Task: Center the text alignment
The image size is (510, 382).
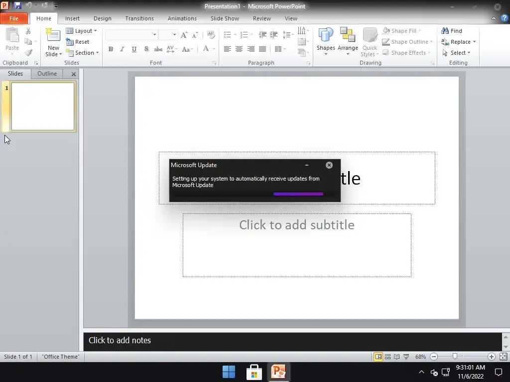Action: (x=239, y=49)
